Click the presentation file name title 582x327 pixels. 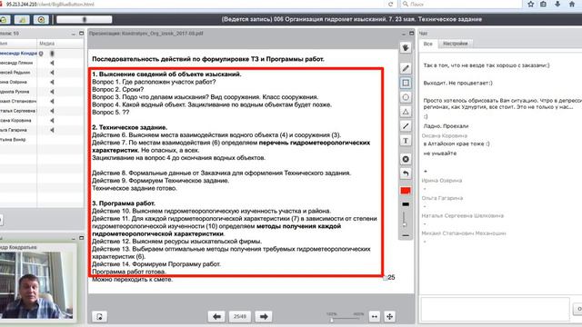point(145,34)
